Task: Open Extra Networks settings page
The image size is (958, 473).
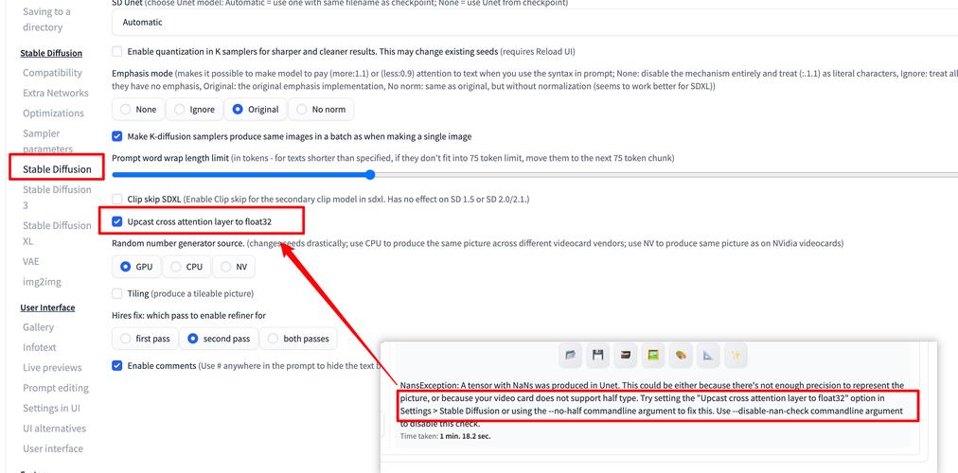Action: point(56,93)
